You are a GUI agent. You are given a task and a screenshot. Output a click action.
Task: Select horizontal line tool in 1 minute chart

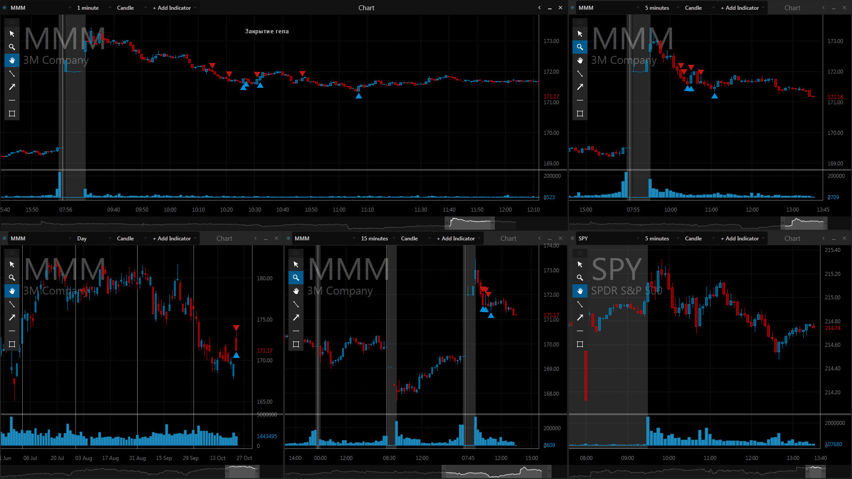click(x=12, y=100)
